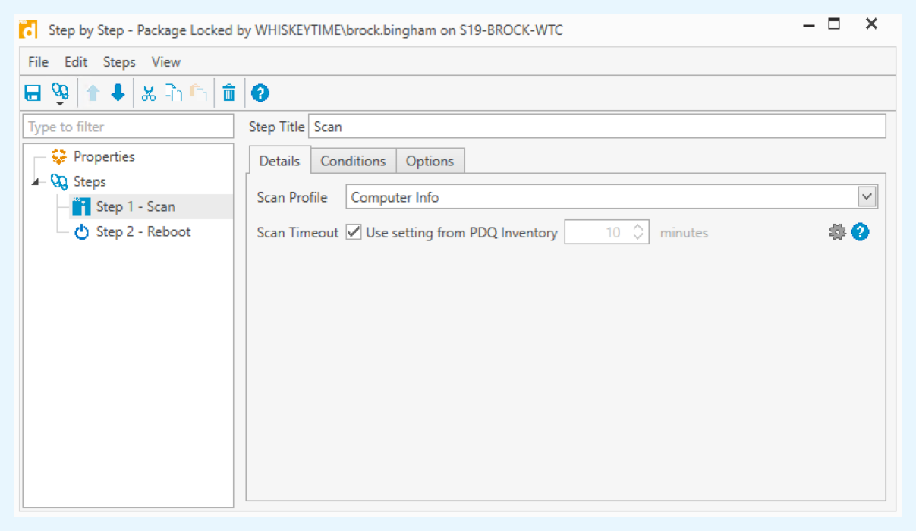Click the toolbar Help question mark icon
The height and width of the screenshot is (531, 916).
pos(260,93)
